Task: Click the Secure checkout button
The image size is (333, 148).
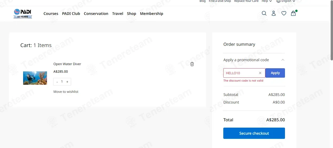Action: coord(254,133)
